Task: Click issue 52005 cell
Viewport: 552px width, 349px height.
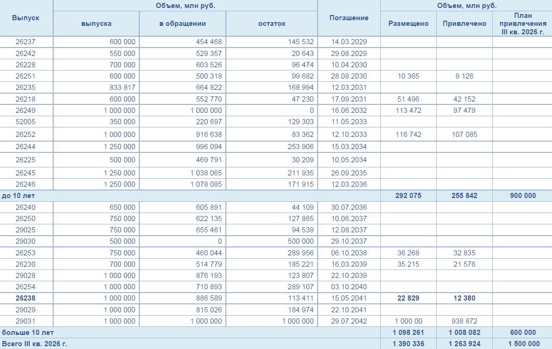Action: coord(26,122)
